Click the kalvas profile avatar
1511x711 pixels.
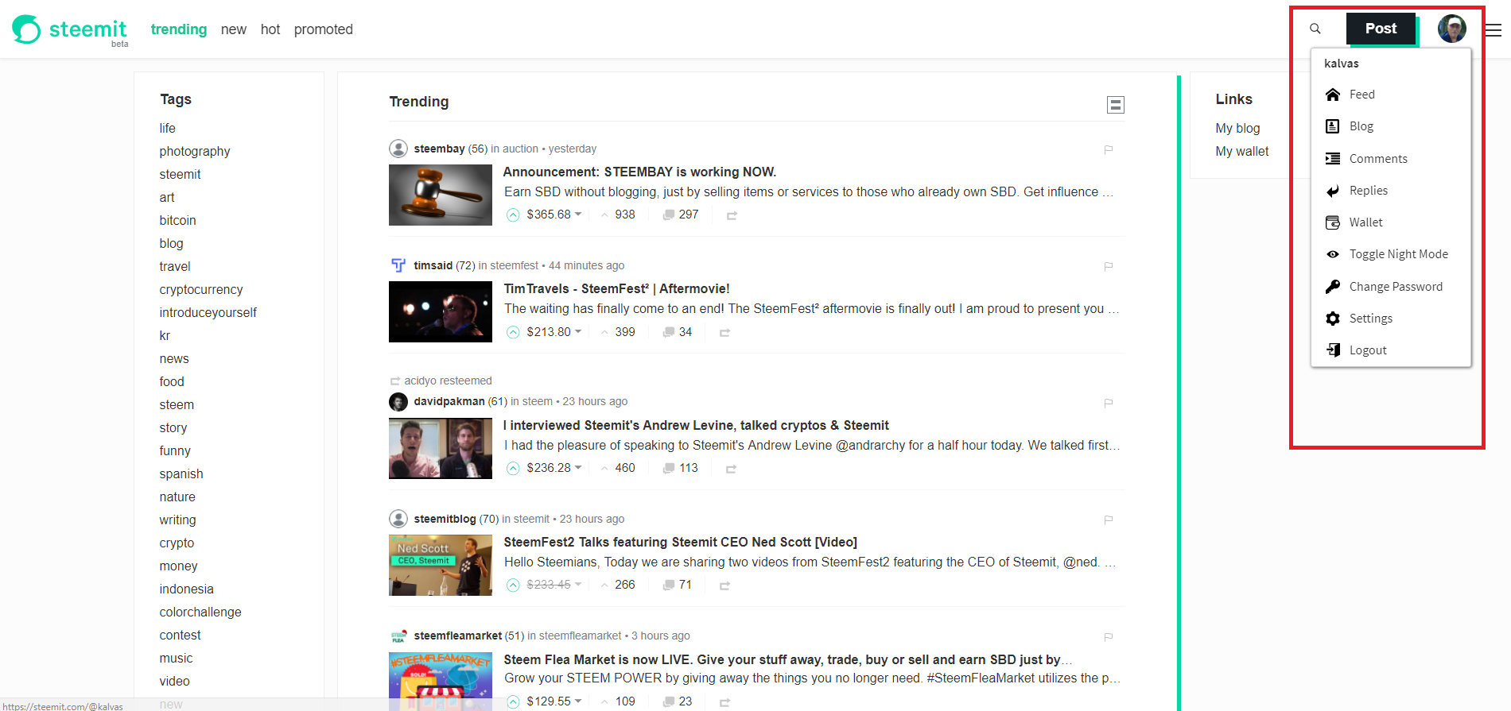1451,29
